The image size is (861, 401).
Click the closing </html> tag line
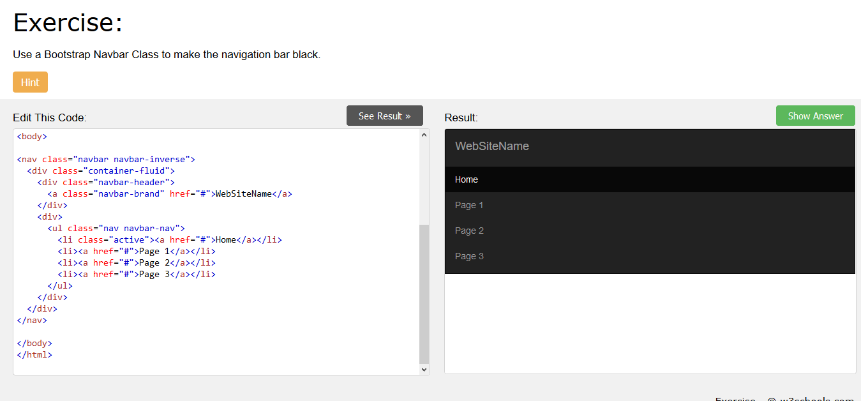(34, 354)
